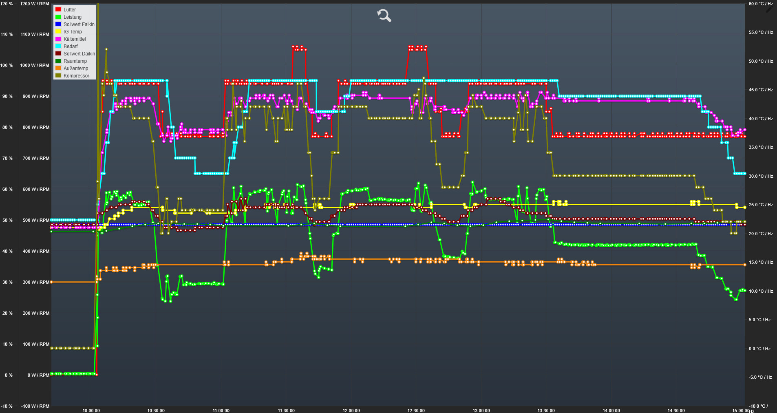Toggle the Kältemittel series label
777x413 pixels.
tap(75, 39)
